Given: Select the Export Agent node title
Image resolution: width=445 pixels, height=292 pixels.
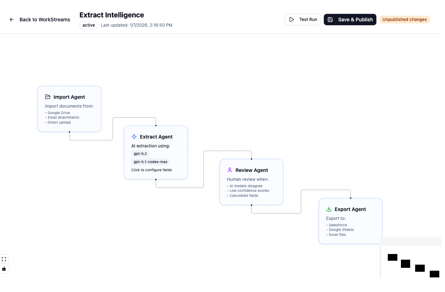Looking at the screenshot, I should coord(350,209).
